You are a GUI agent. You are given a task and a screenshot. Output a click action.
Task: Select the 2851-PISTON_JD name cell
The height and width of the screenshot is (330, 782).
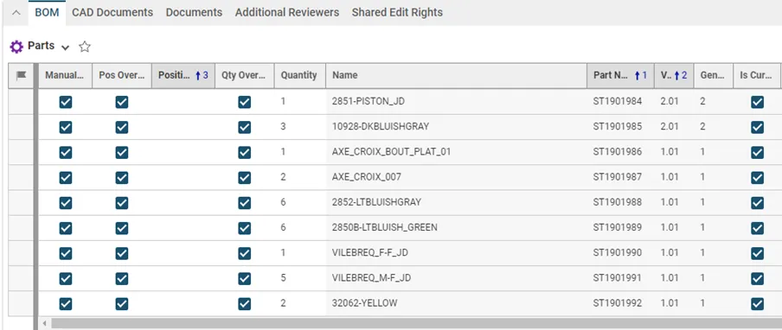tap(457, 102)
